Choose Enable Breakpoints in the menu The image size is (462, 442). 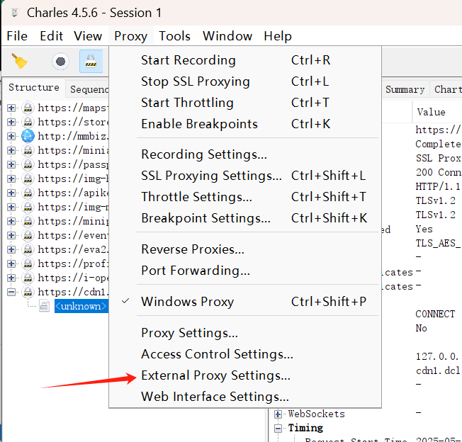(199, 124)
